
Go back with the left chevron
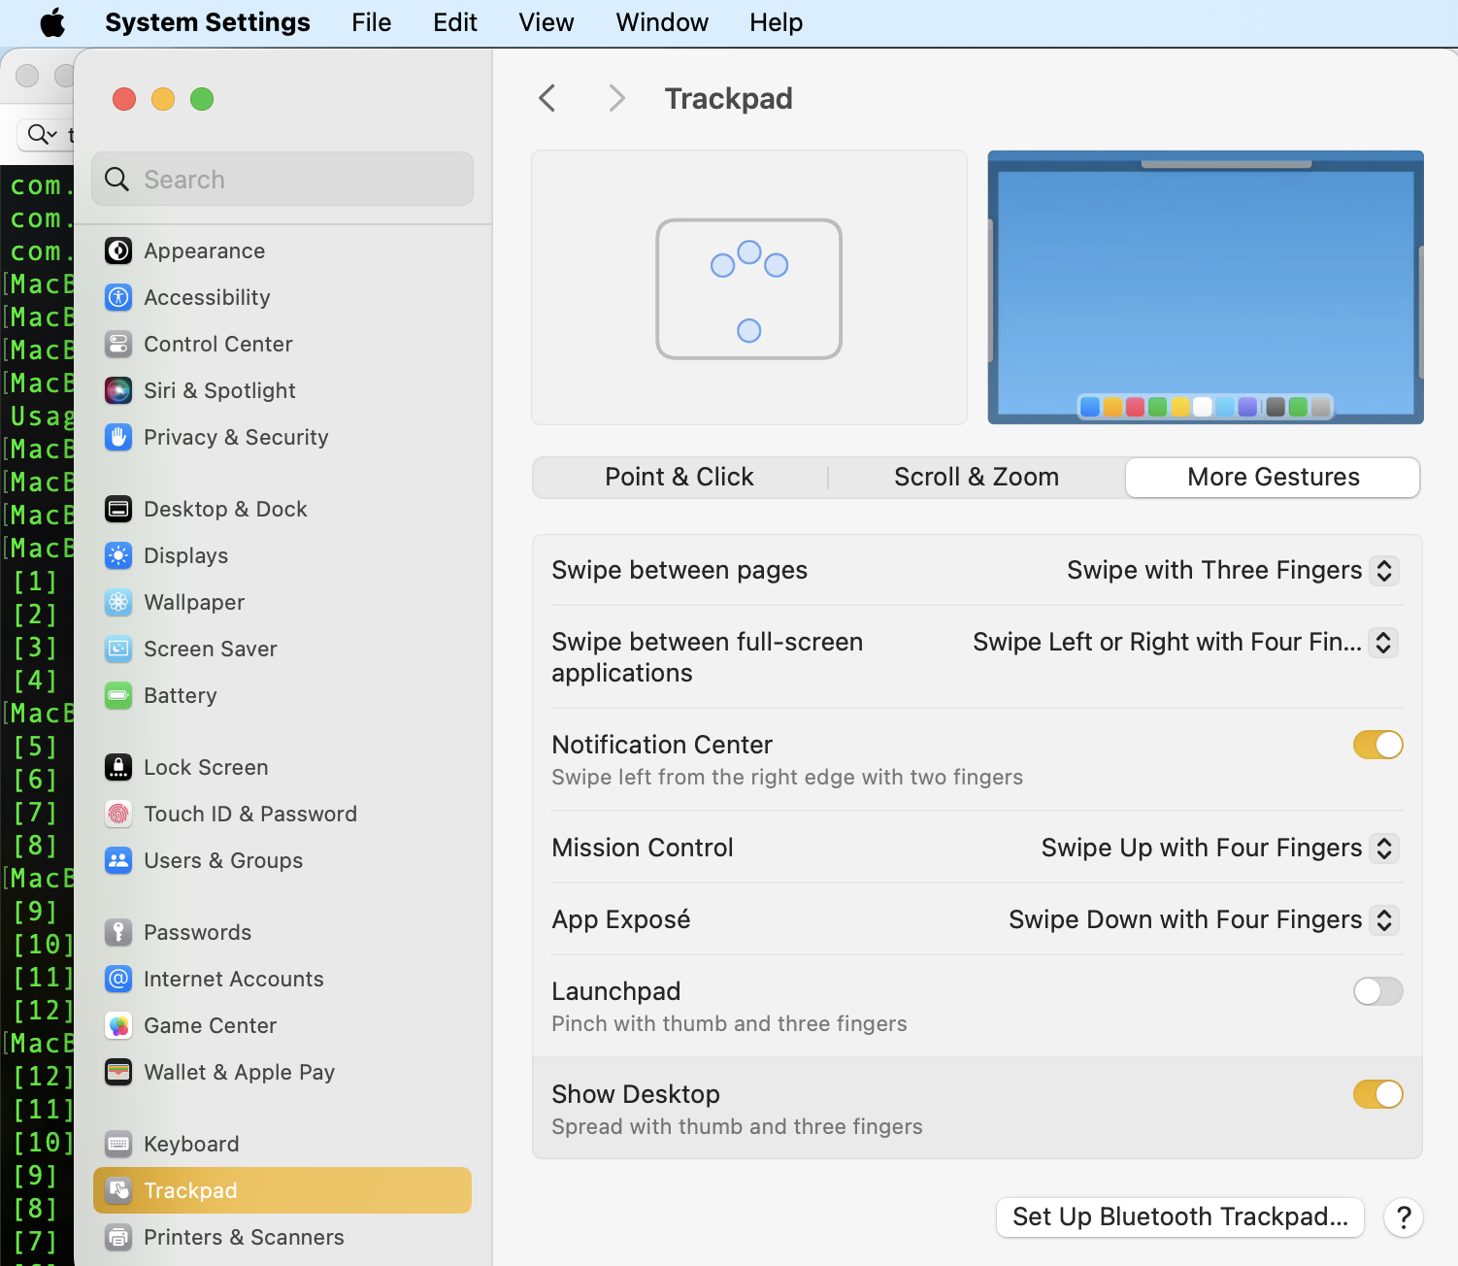(547, 98)
